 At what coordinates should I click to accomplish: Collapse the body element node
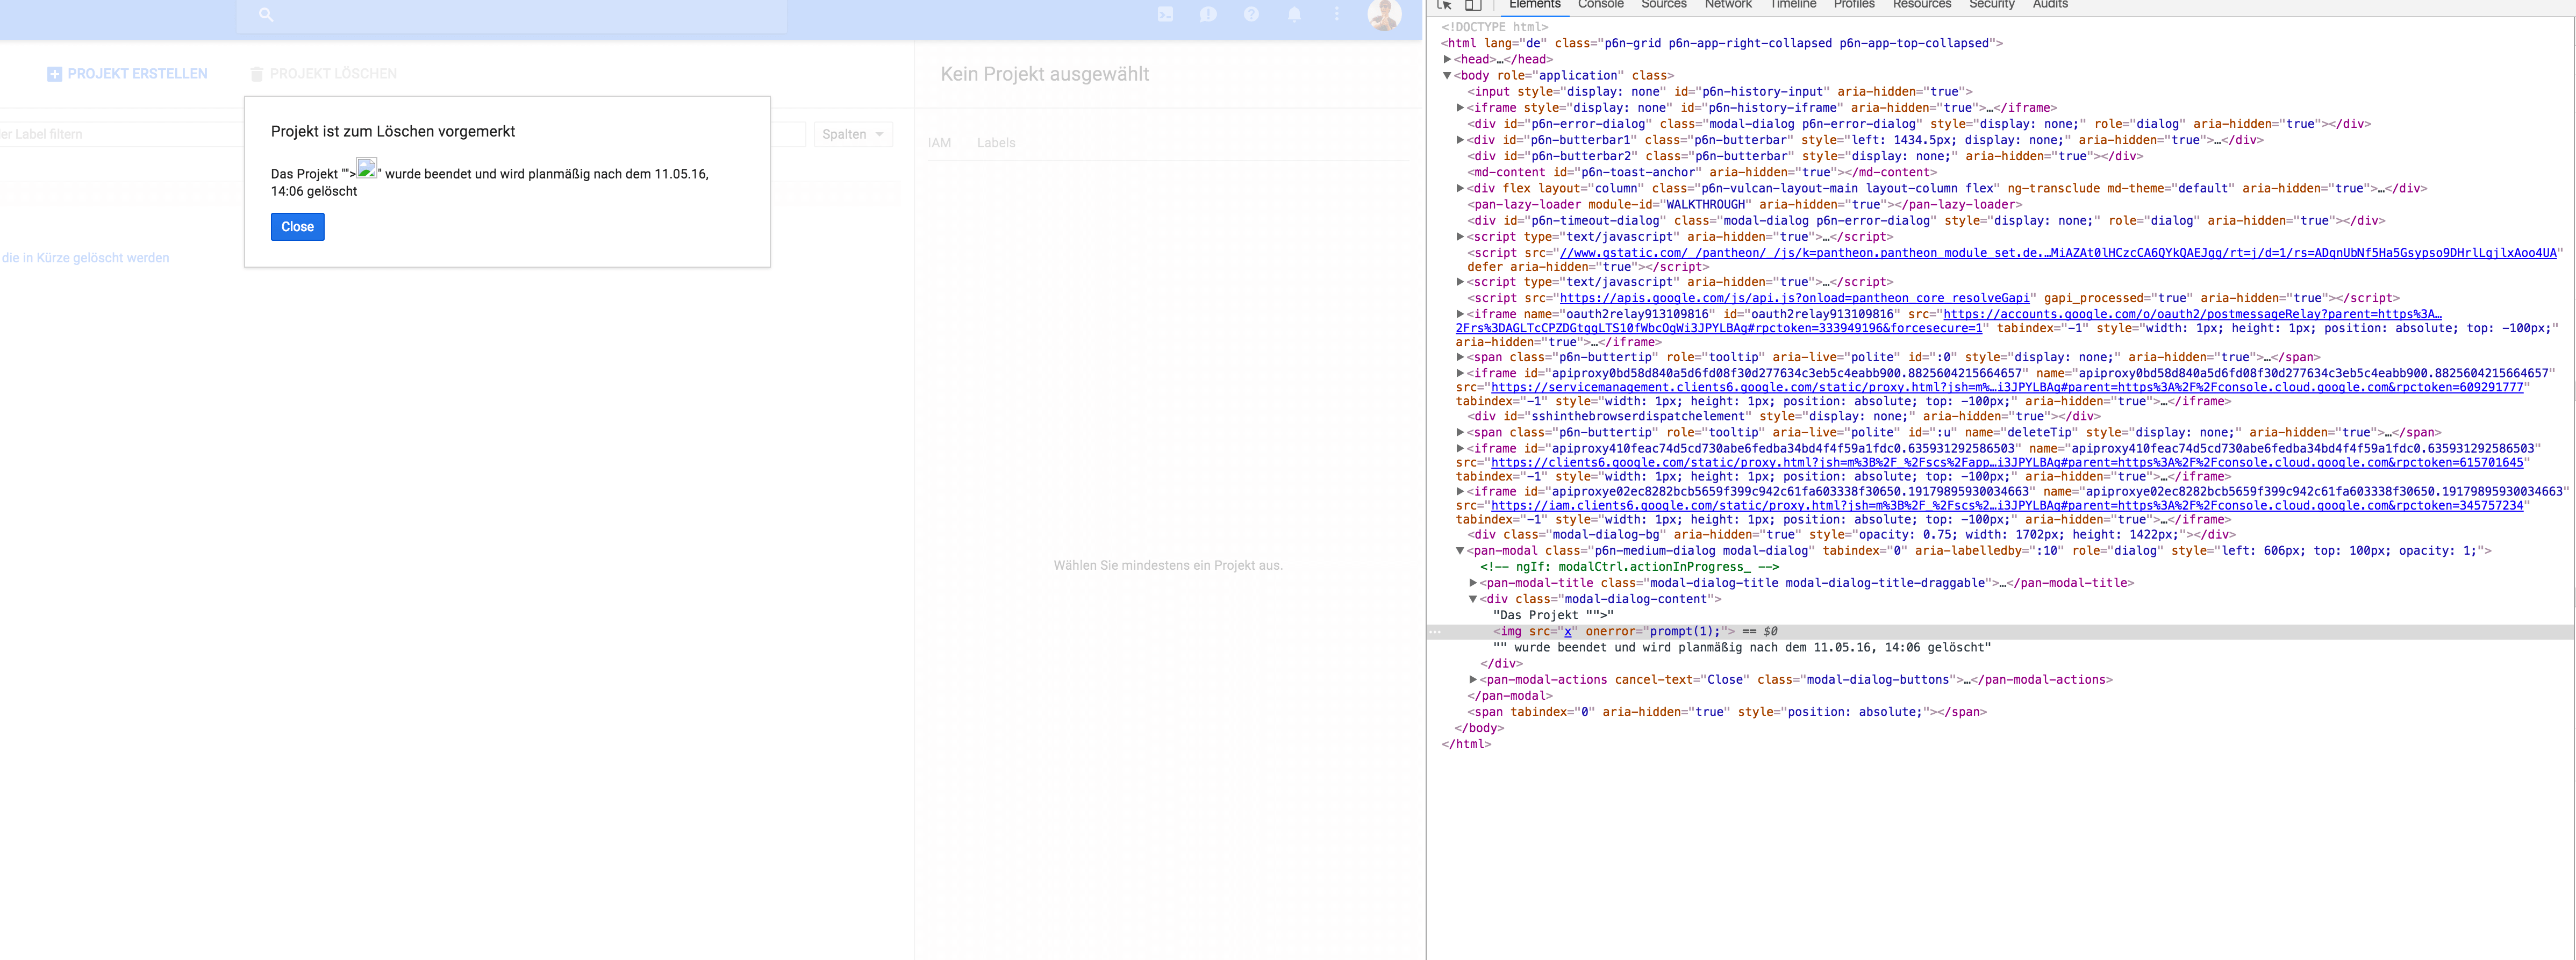click(1447, 75)
